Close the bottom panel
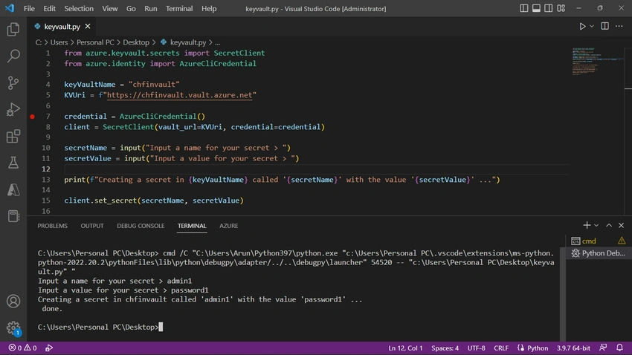The width and height of the screenshot is (632, 355). (x=621, y=225)
